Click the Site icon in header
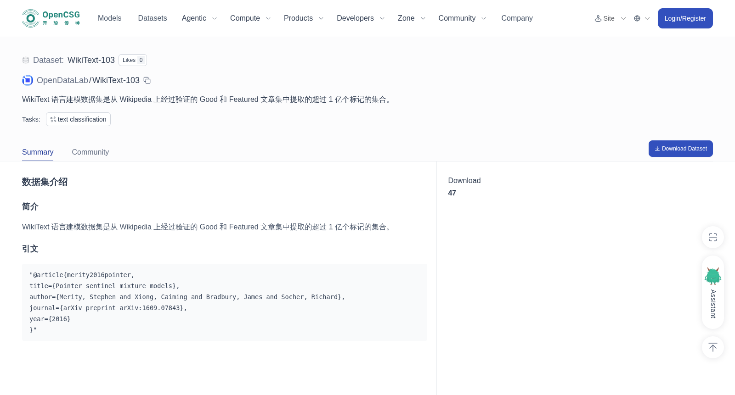The image size is (735, 395). [598, 18]
